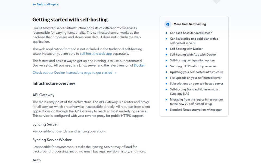Open the 'self-host the web app' link
Screen dimensions: 261x163
pyautogui.click(x=96, y=54)
